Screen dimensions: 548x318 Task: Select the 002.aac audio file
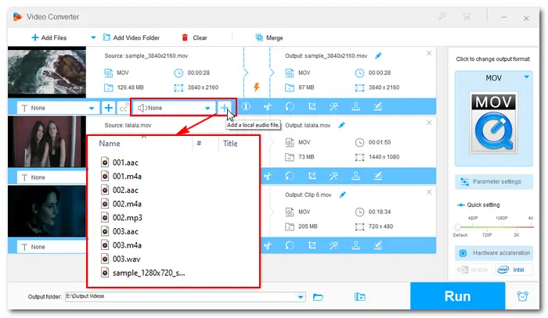pos(120,190)
